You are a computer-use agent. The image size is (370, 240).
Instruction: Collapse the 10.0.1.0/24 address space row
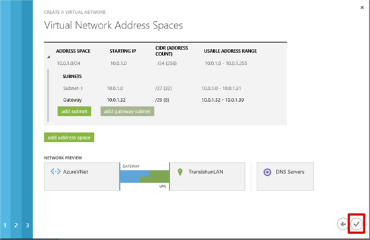(x=48, y=57)
